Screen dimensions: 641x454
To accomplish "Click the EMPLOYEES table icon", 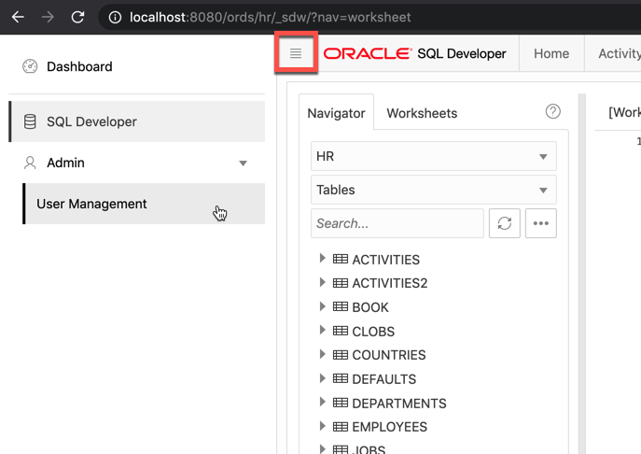I will [341, 427].
